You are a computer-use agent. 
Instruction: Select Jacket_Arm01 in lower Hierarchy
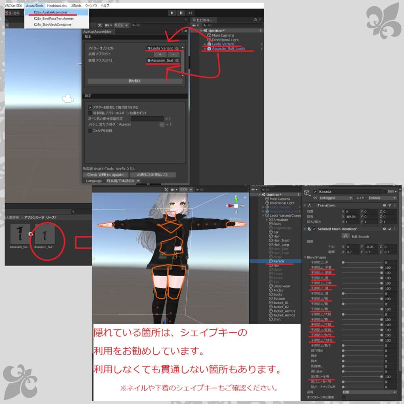pos(284,311)
